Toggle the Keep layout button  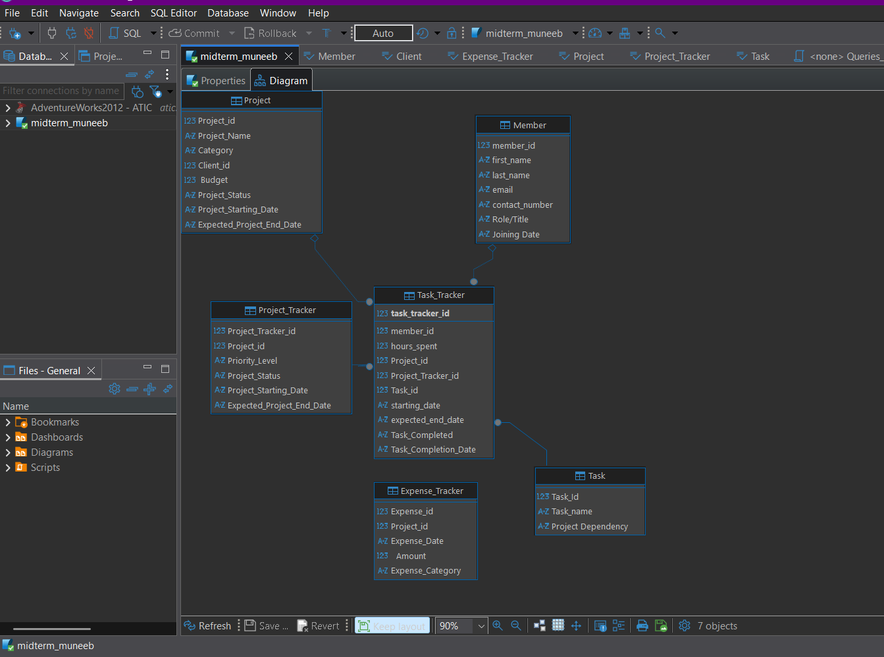coord(392,625)
